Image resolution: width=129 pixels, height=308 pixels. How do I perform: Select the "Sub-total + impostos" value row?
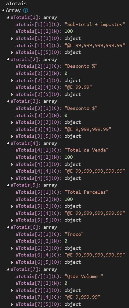(70, 24)
